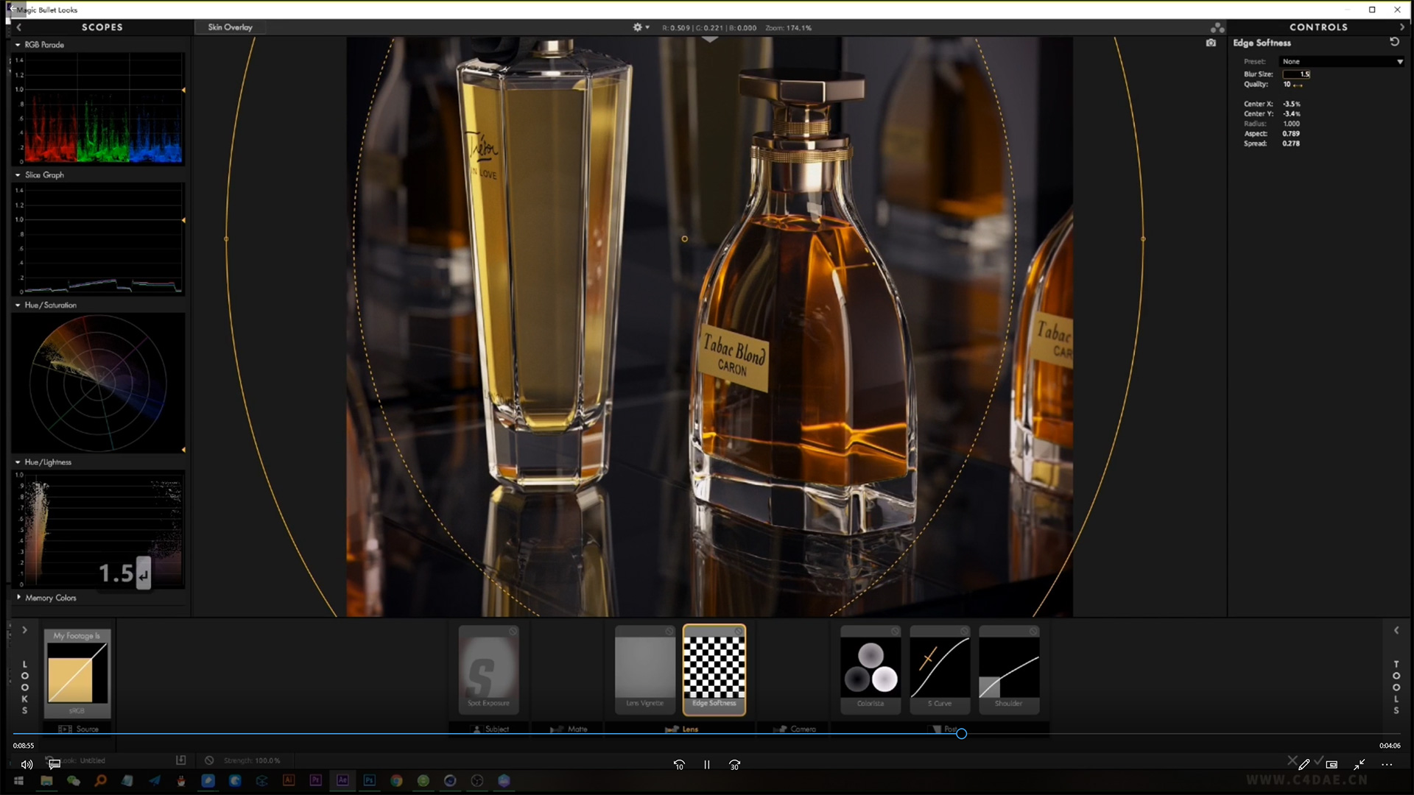The height and width of the screenshot is (795, 1414).
Task: Click the Matte section of the tool chain
Action: point(569,729)
